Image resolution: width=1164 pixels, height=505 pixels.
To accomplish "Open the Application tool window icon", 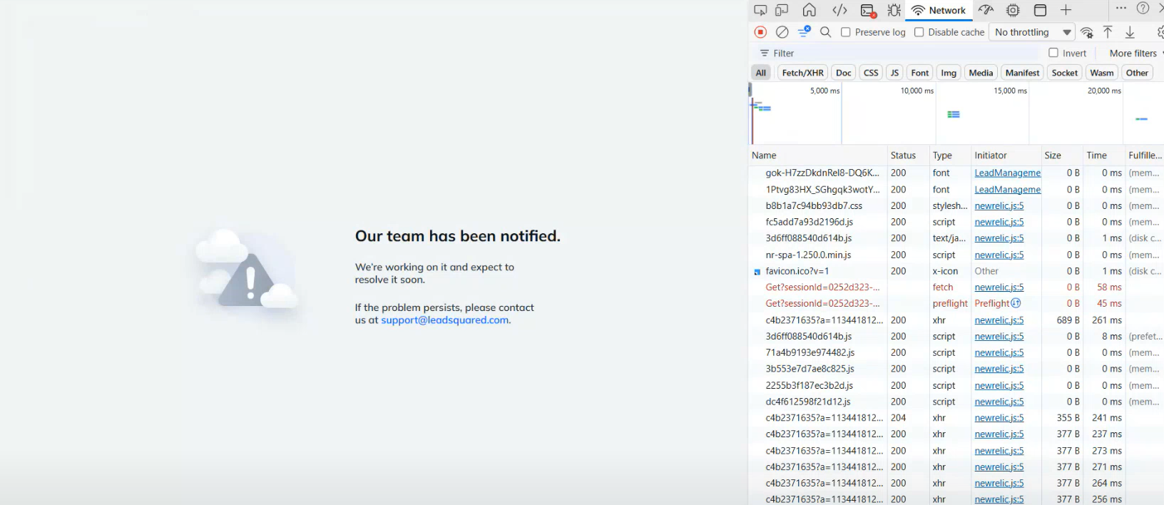I will click(1040, 10).
